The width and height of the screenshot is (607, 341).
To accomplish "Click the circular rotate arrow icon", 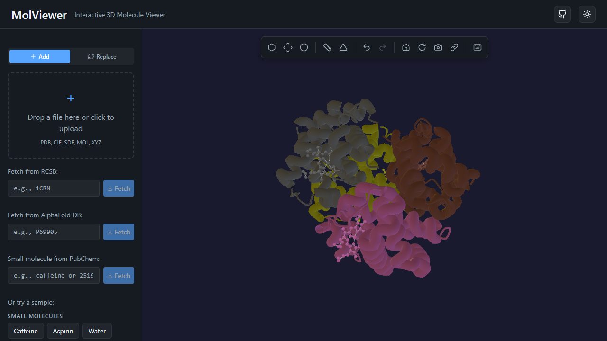I will 422,47.
